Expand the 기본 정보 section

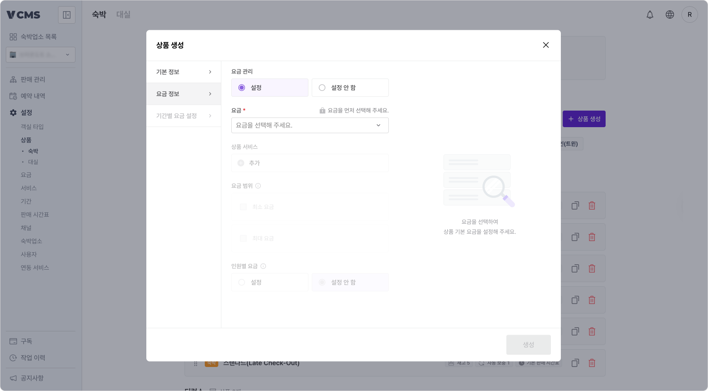184,72
